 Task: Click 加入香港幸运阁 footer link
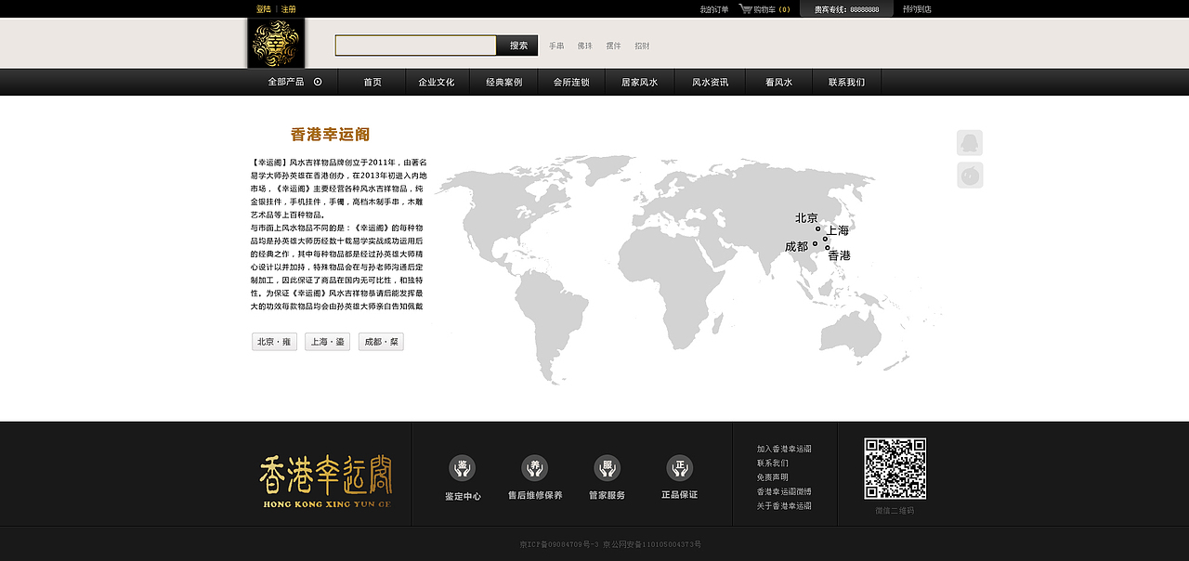pos(784,449)
